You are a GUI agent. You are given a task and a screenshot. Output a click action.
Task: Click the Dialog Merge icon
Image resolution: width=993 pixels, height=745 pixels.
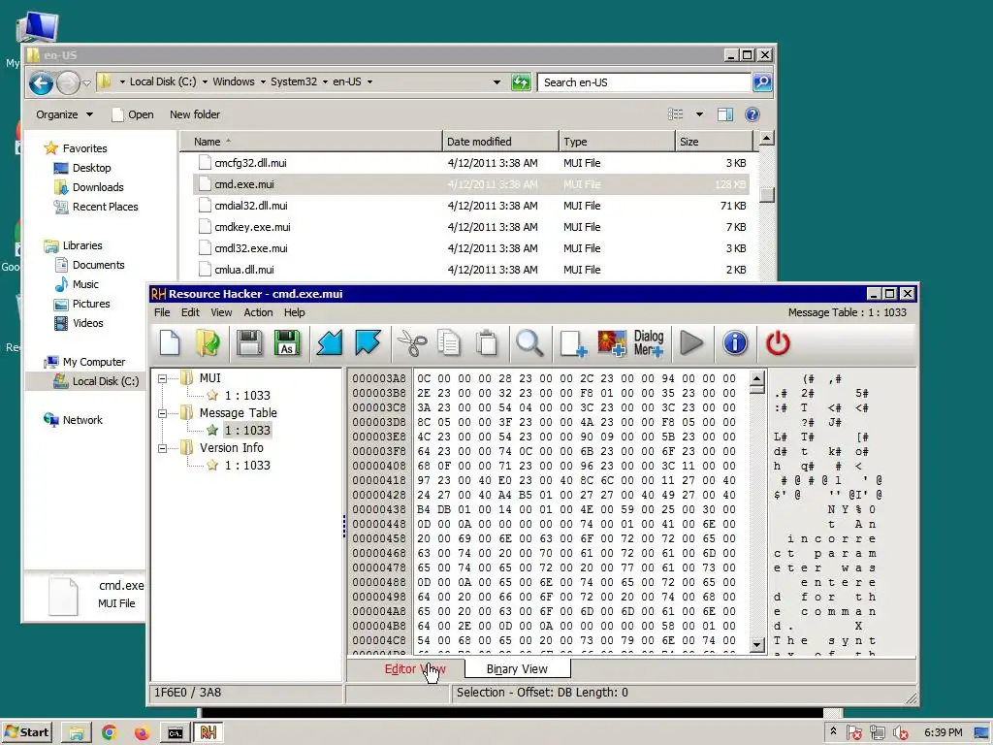649,342
